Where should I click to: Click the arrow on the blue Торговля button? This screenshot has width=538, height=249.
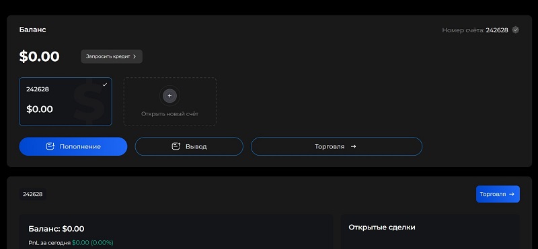coord(512,194)
